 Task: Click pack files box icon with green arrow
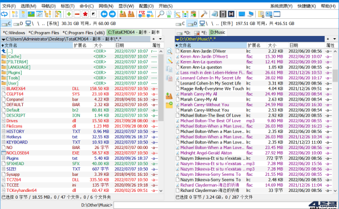[x=123, y=14]
